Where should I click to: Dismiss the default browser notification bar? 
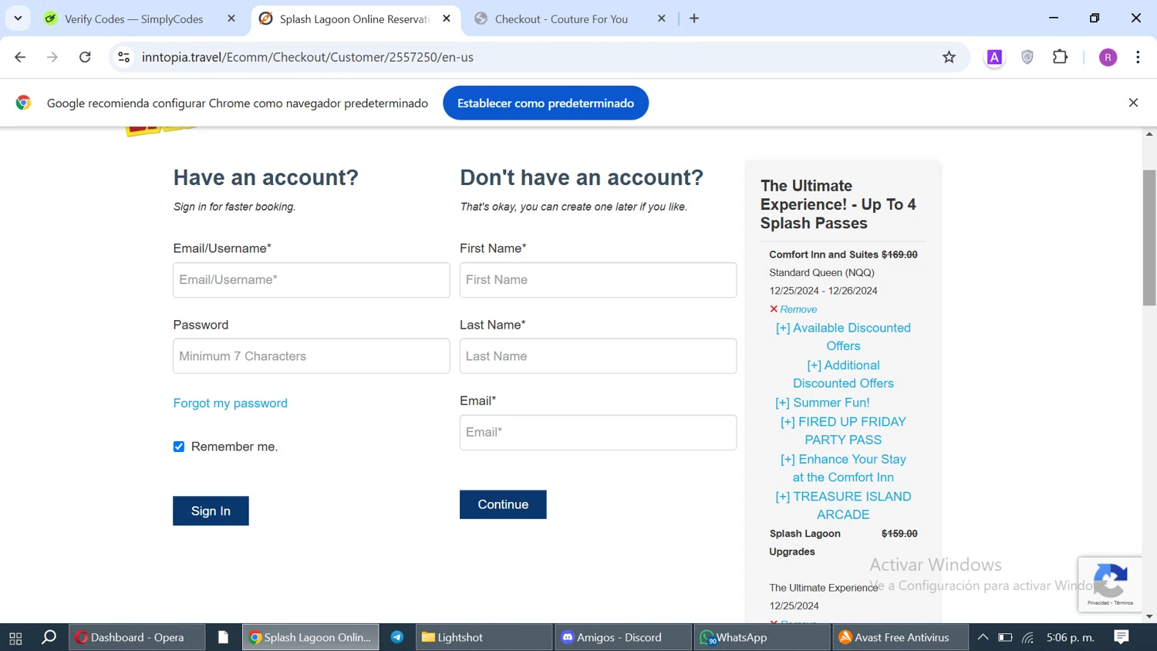point(1133,103)
